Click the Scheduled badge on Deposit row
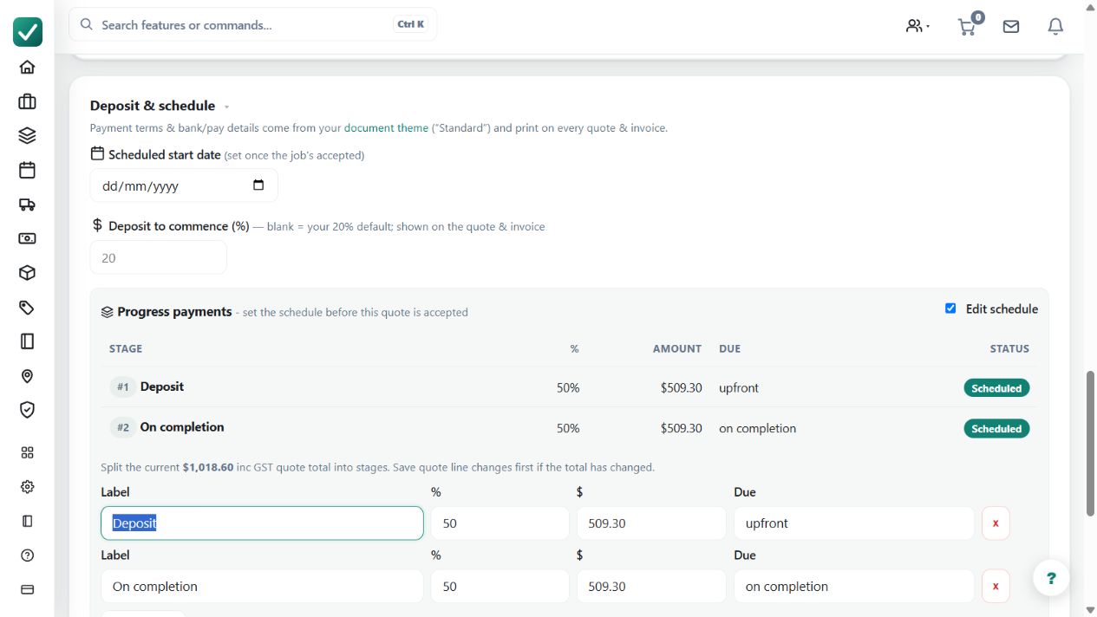 coord(996,388)
